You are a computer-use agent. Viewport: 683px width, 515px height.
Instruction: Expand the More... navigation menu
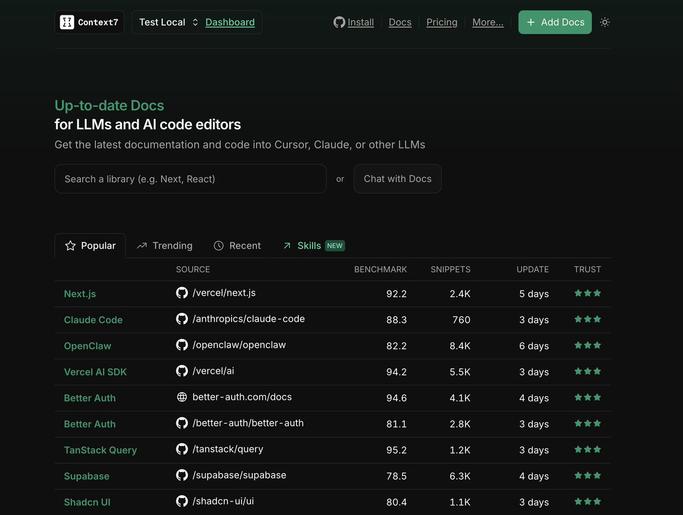point(488,22)
